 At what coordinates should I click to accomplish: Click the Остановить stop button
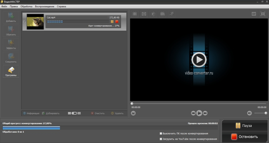tap(245, 136)
